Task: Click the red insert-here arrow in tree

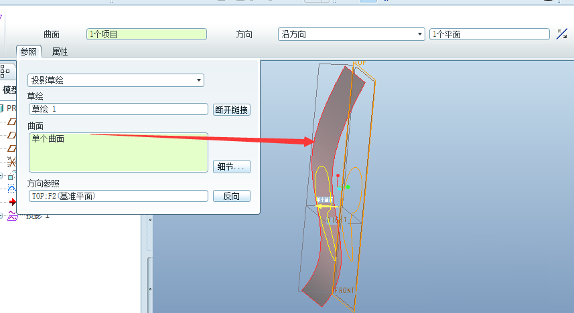Action: point(13,201)
